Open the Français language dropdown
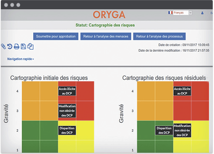214x154 pixels. pos(183,13)
